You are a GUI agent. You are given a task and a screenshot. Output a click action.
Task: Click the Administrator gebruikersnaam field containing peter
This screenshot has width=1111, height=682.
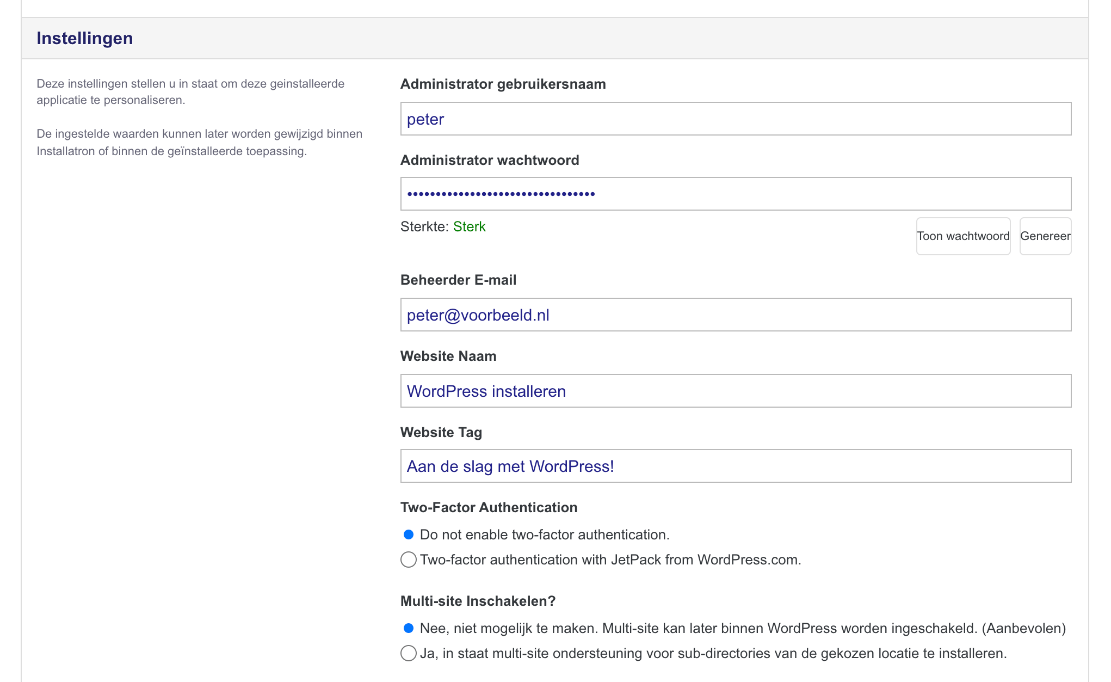(x=736, y=119)
